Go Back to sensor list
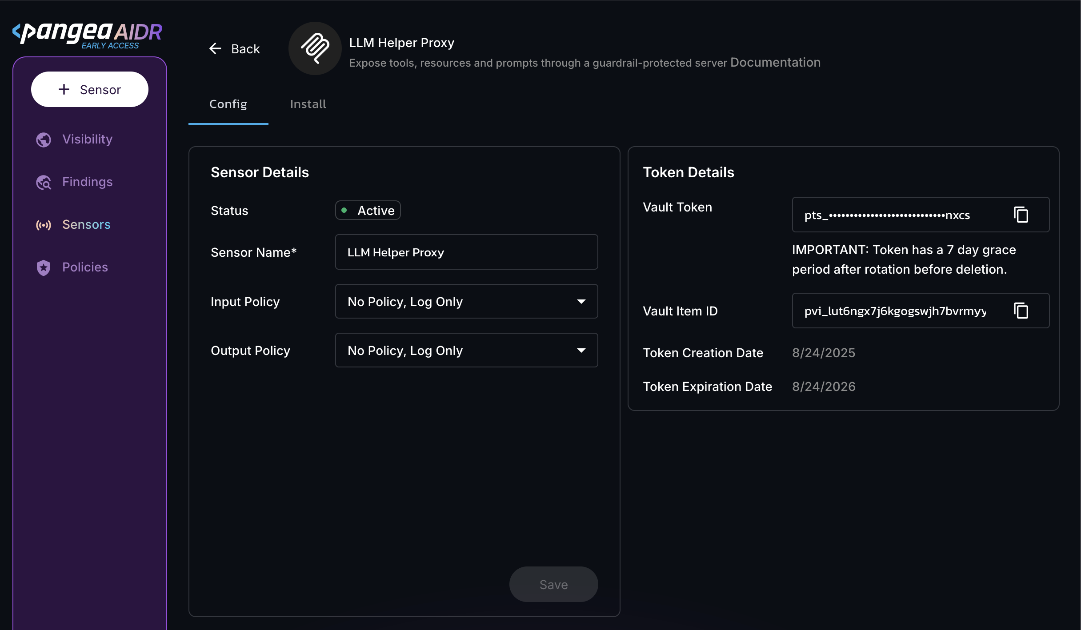Viewport: 1081px width, 630px height. coord(234,48)
